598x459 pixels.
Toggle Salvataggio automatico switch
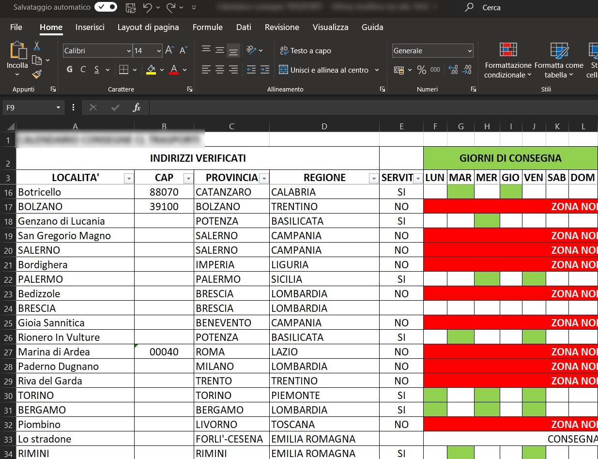click(x=106, y=7)
